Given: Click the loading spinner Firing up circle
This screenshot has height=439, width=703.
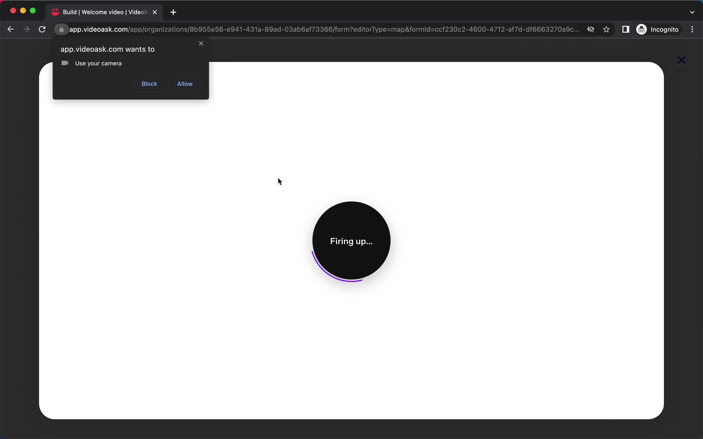Looking at the screenshot, I should point(351,241).
